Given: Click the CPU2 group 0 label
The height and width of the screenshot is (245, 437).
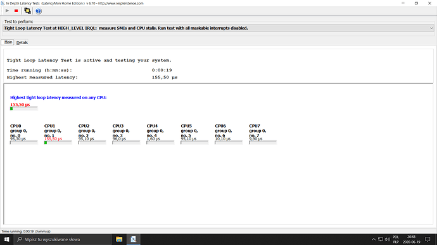Looking at the screenshot, I should coord(87,131).
